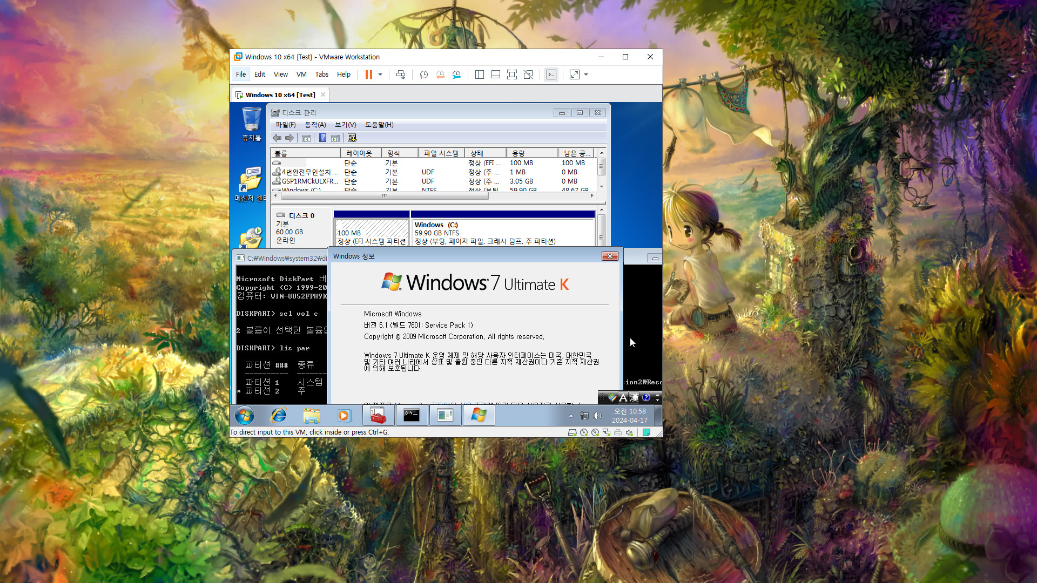Click volume list scroll-down arrow

click(602, 187)
